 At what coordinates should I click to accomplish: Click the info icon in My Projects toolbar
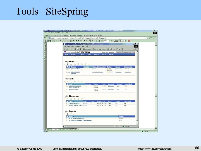coord(85,64)
